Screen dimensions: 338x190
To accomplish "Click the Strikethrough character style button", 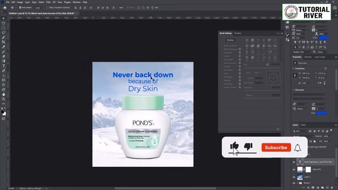I will click(x=325, y=42).
